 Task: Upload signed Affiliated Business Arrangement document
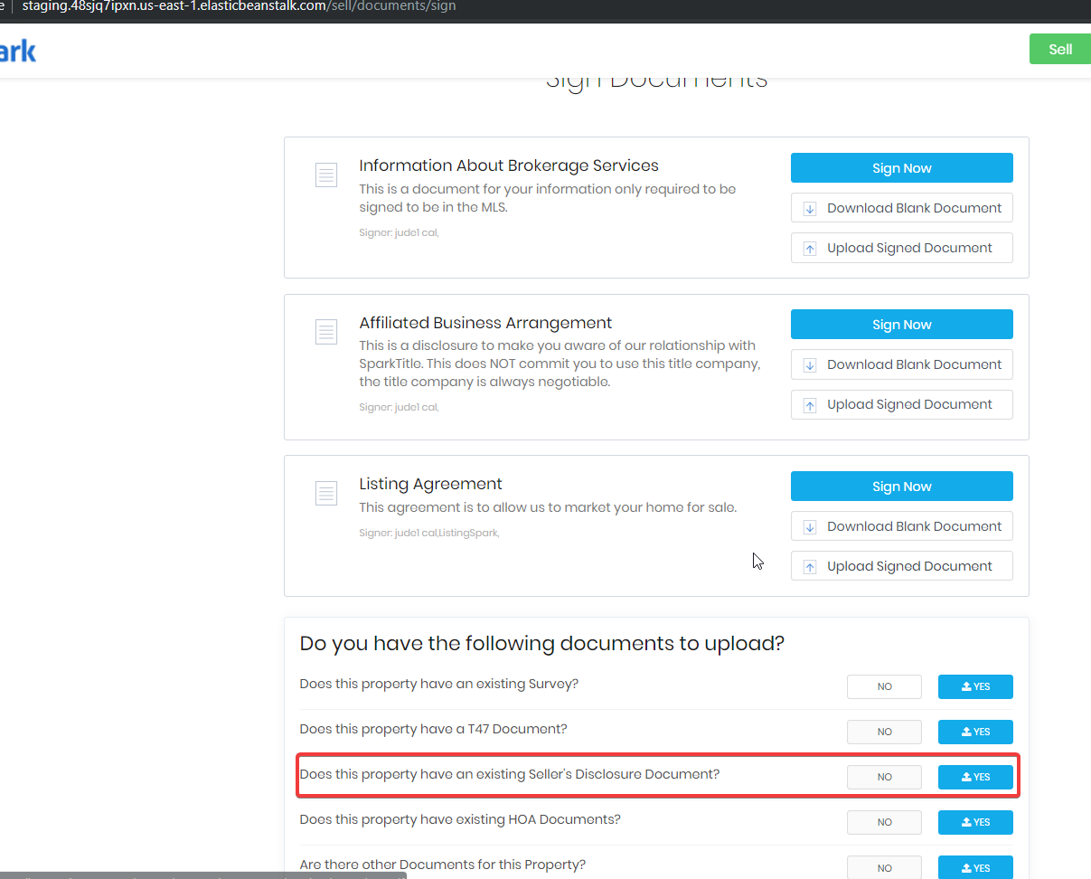901,404
